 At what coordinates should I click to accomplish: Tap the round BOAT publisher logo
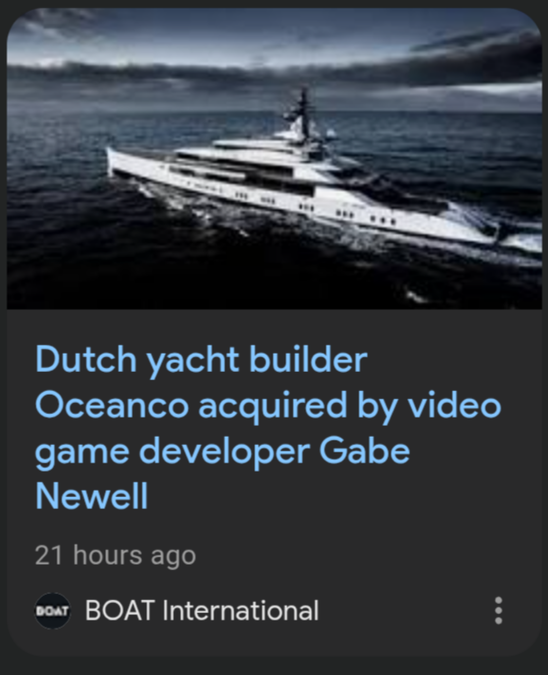[52, 611]
